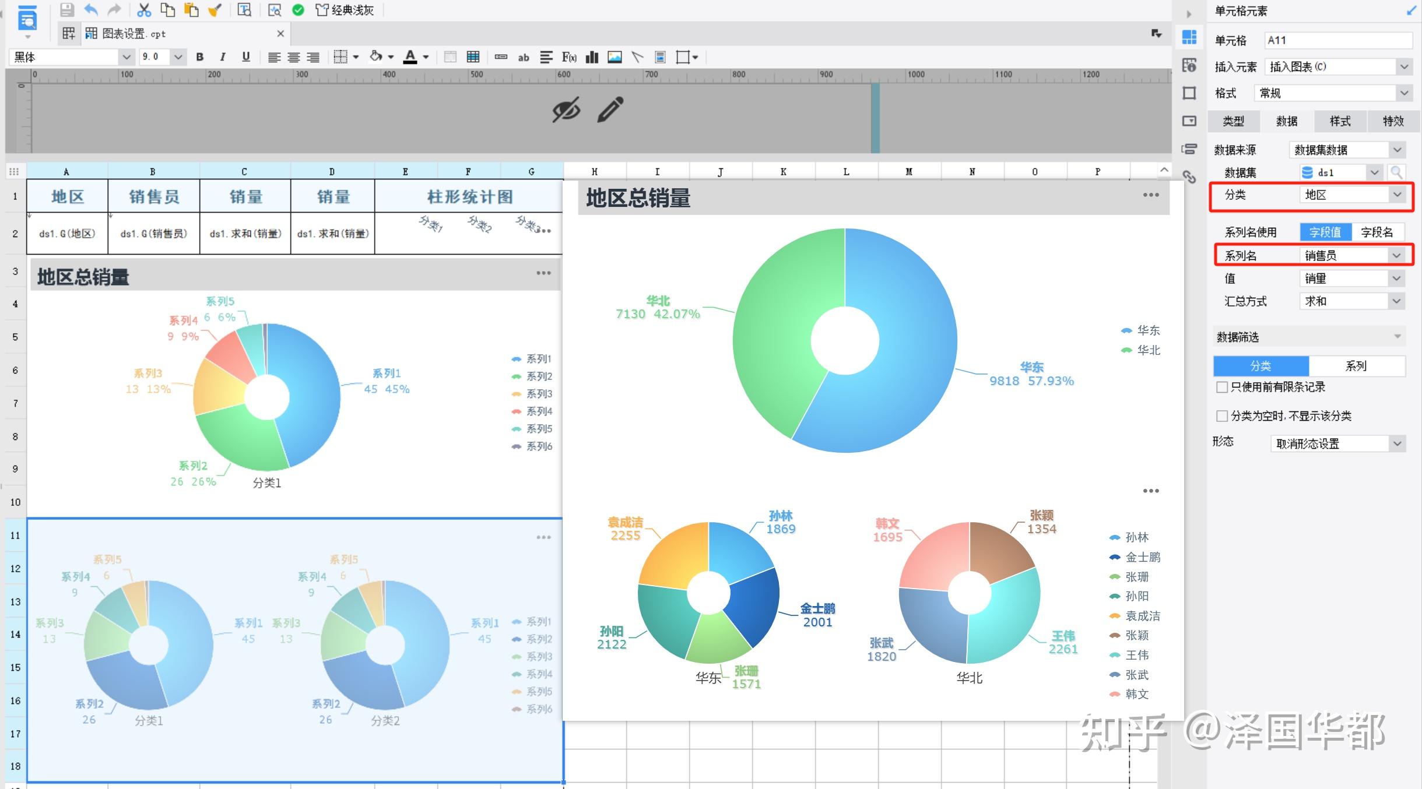Screen dimensions: 1422x789
Task: Open the font size dropdown
Action: click(x=179, y=57)
